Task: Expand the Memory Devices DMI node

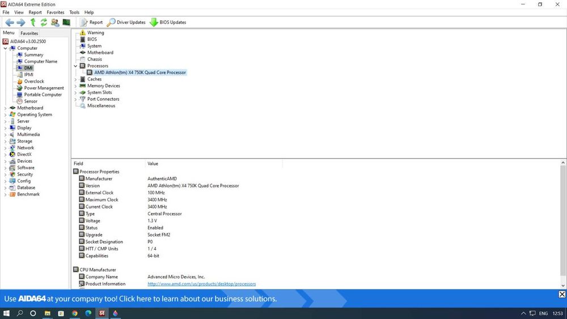Action: tap(75, 86)
